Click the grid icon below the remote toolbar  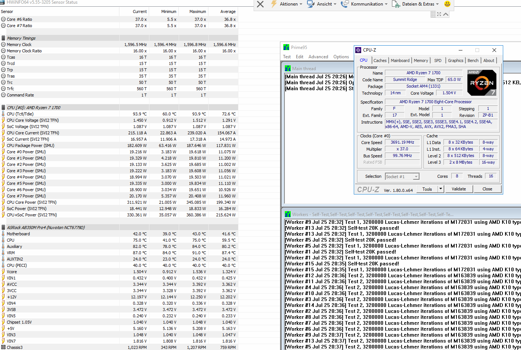click(x=433, y=14)
